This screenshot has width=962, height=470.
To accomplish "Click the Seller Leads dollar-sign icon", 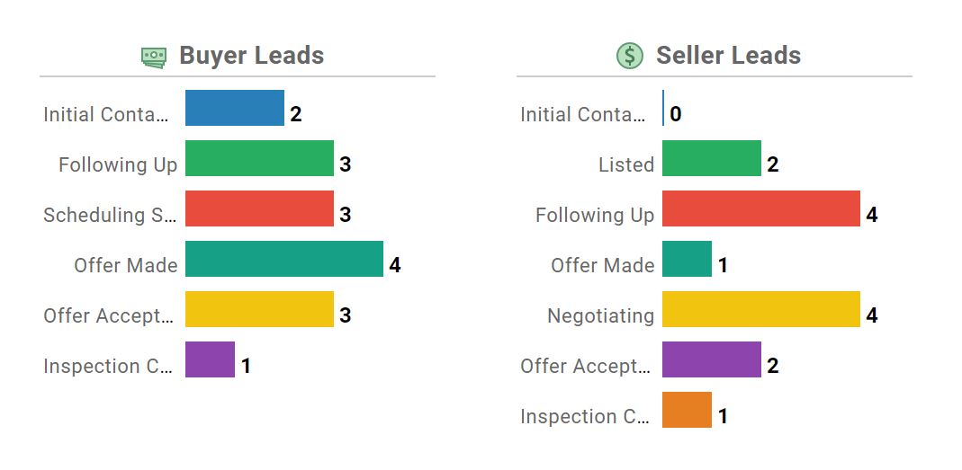I will pos(630,56).
